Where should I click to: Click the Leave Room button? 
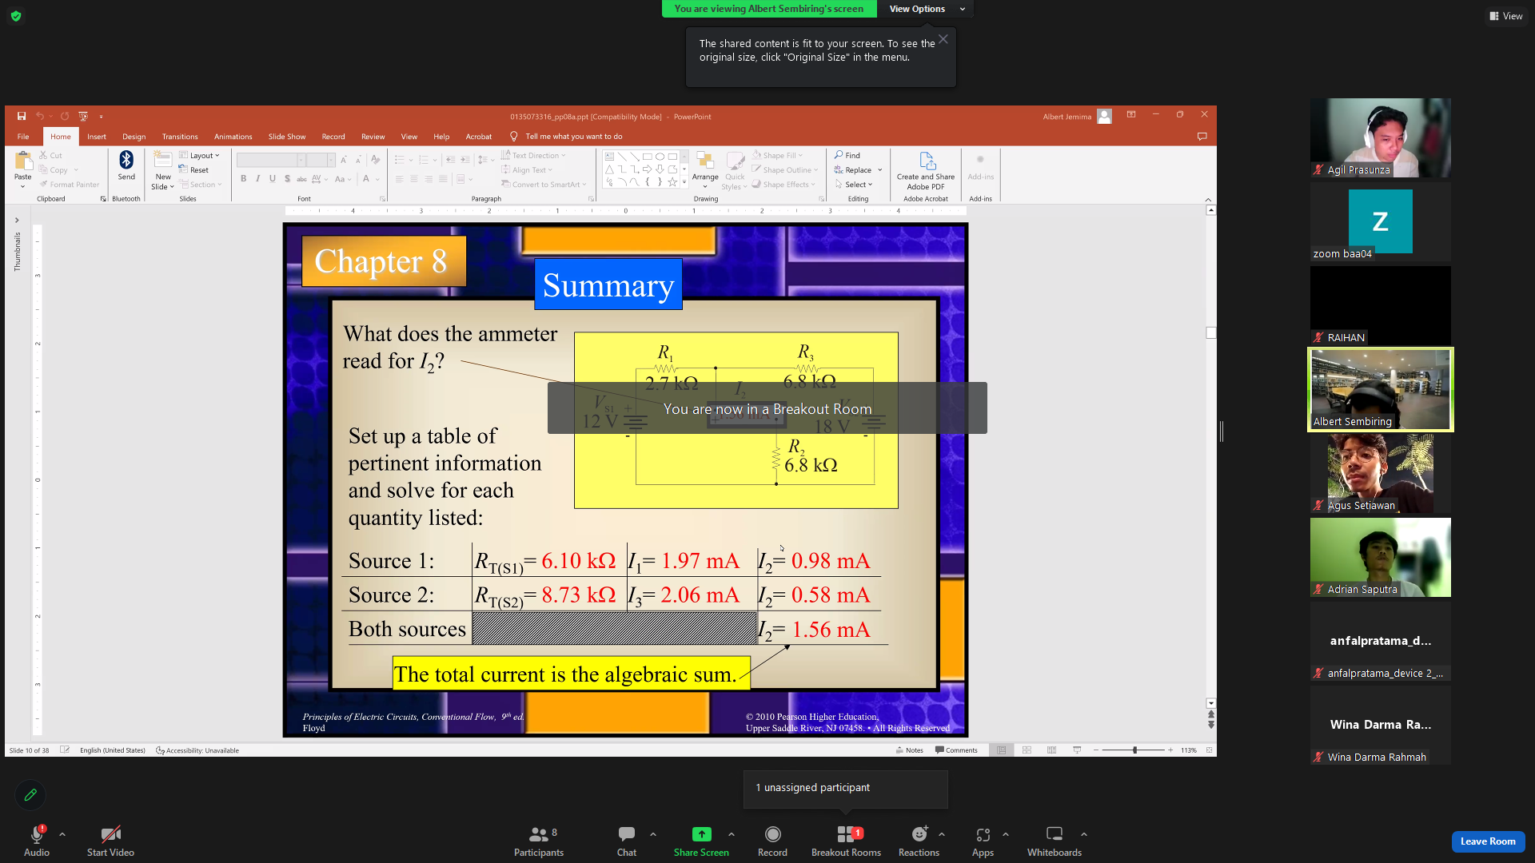pyautogui.click(x=1488, y=841)
